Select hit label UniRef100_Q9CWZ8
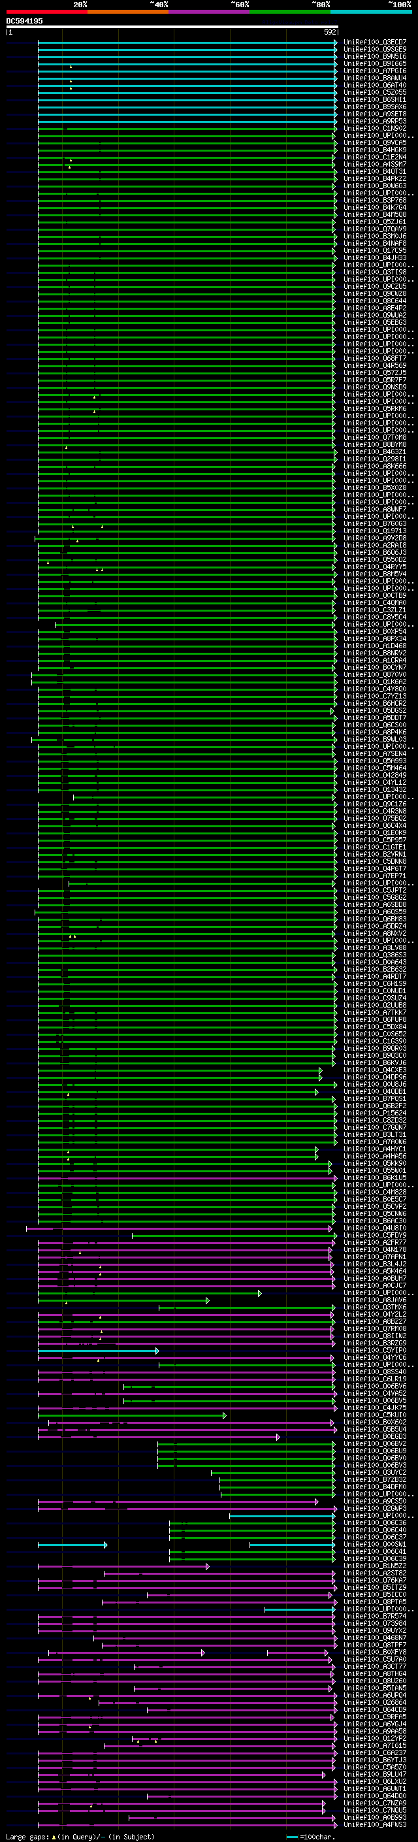Viewport: 418px width, 1842px height. 375,294
